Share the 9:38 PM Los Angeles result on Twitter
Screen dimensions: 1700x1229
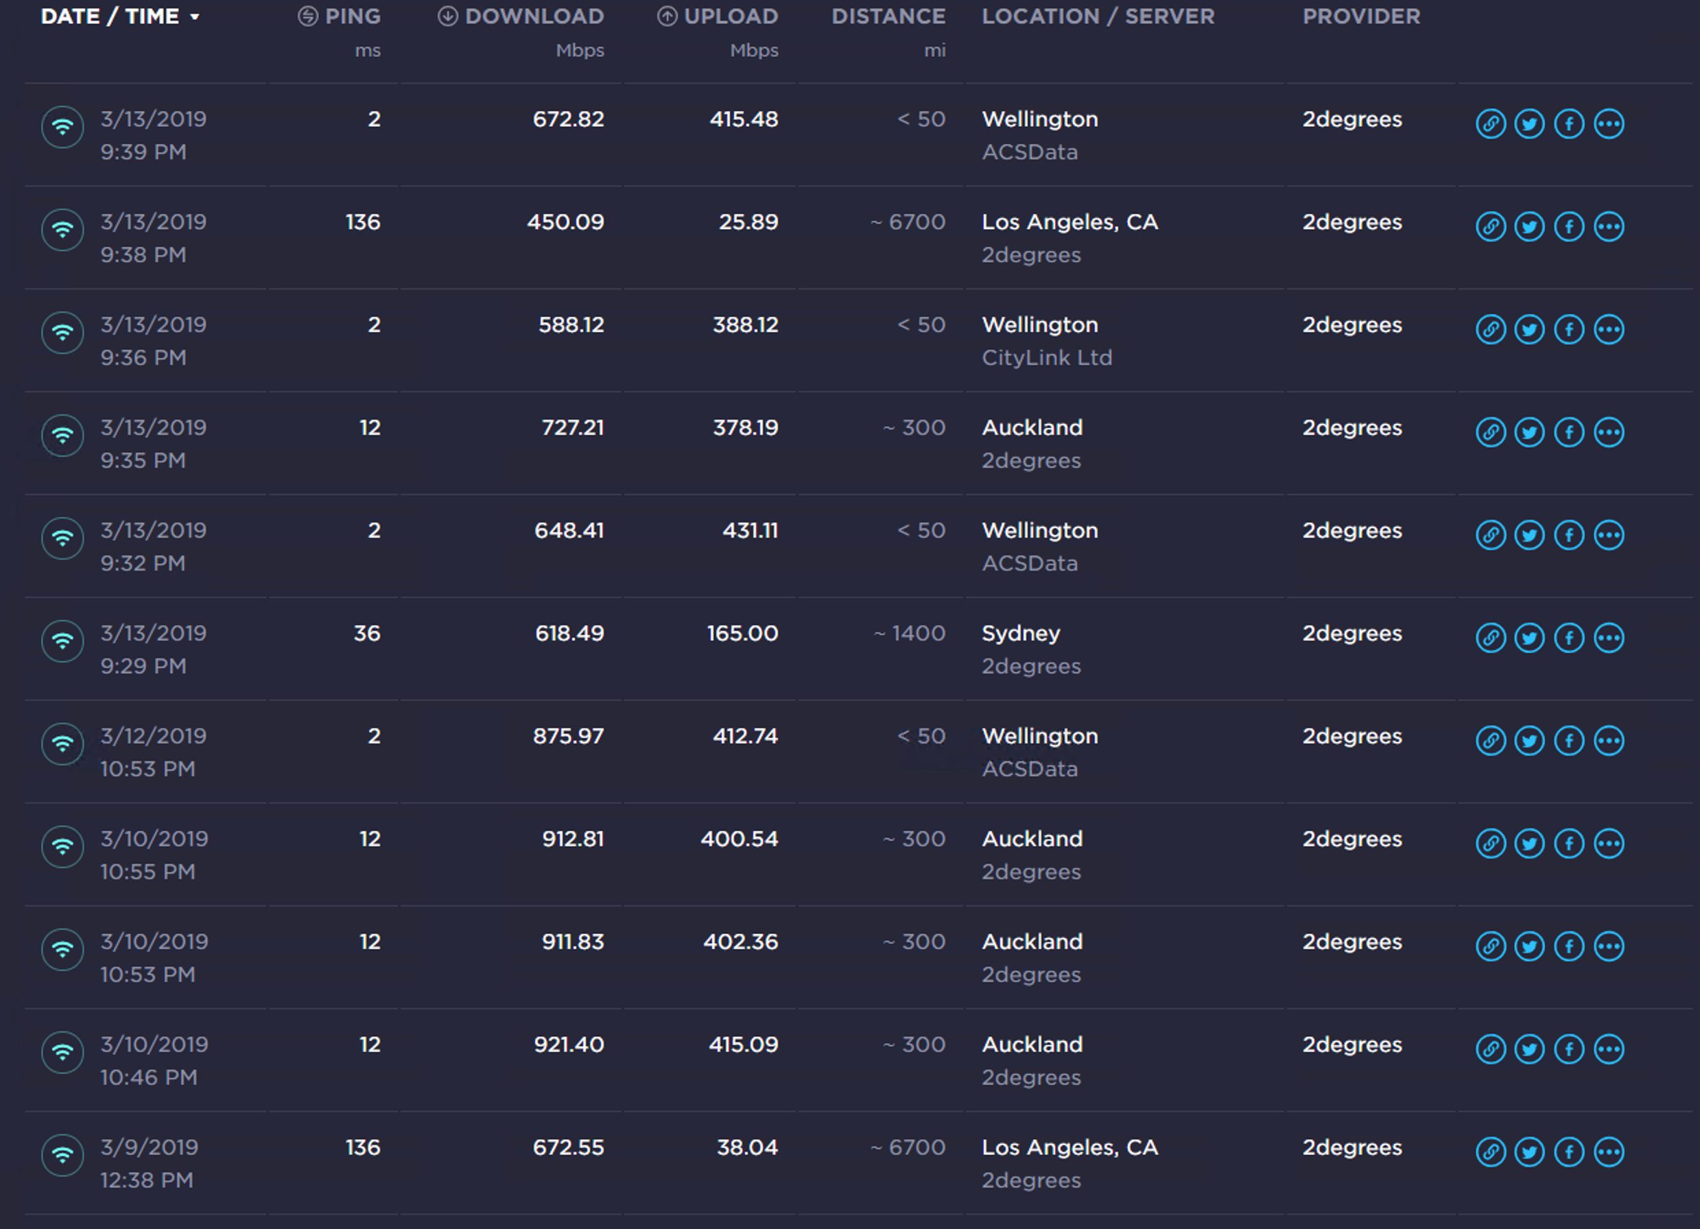click(1529, 226)
